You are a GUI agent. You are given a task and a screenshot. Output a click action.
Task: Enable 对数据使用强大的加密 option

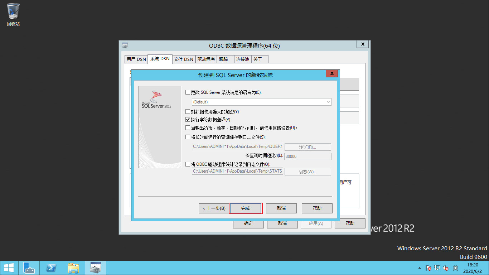[x=188, y=111]
